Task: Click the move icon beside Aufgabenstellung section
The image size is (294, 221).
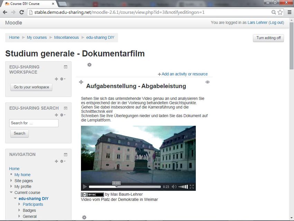Action: [81, 82]
